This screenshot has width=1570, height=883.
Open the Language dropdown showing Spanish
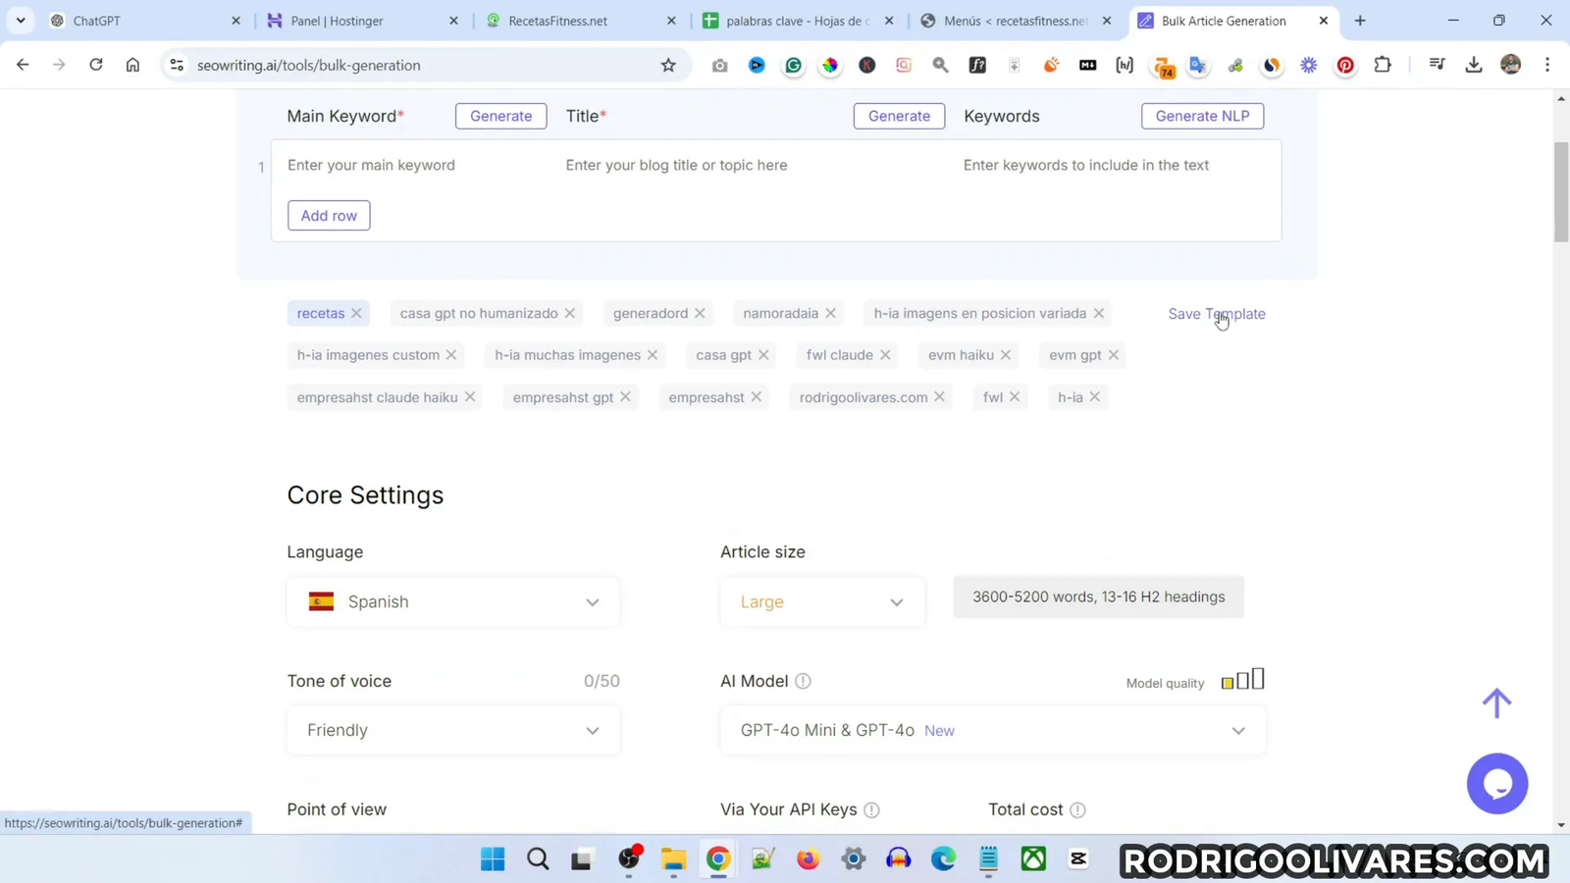coord(452,601)
